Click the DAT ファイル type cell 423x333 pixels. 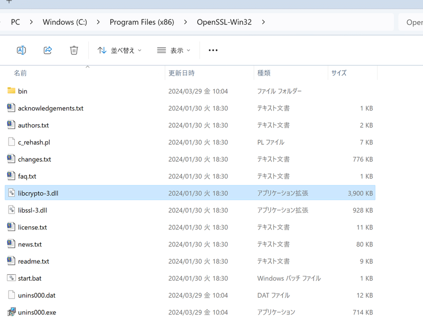coord(273,295)
